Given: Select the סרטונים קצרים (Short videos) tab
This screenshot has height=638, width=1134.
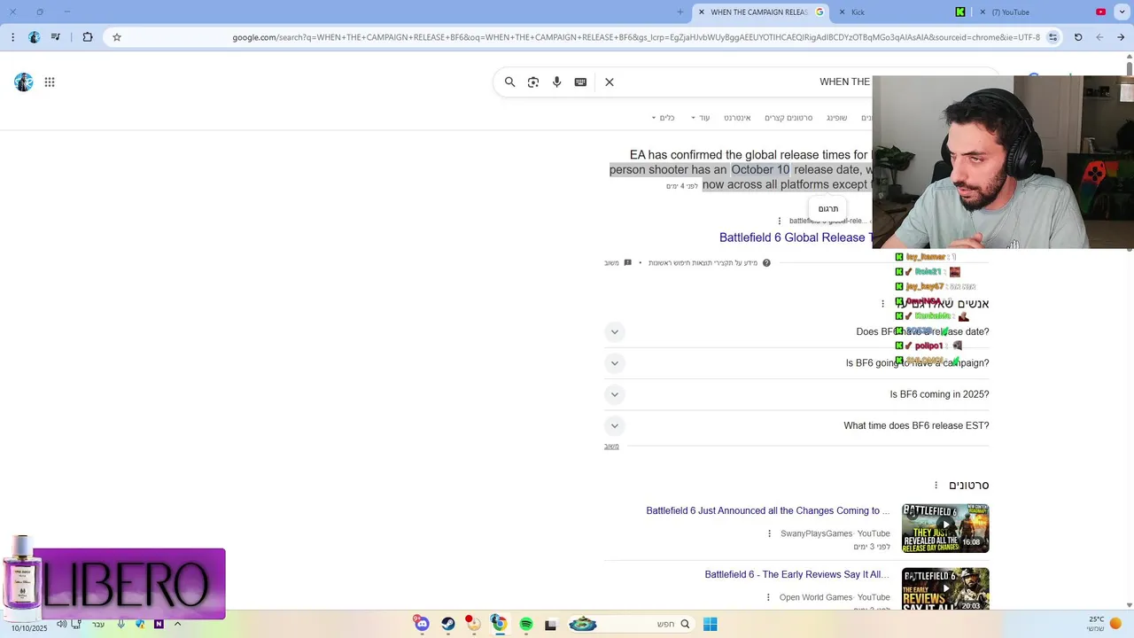Looking at the screenshot, I should tap(788, 118).
